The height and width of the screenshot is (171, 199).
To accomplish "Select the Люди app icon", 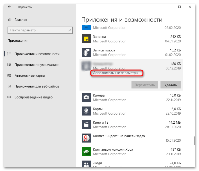I will click(86, 164).
